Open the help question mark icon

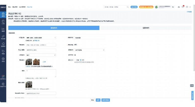(187, 7)
